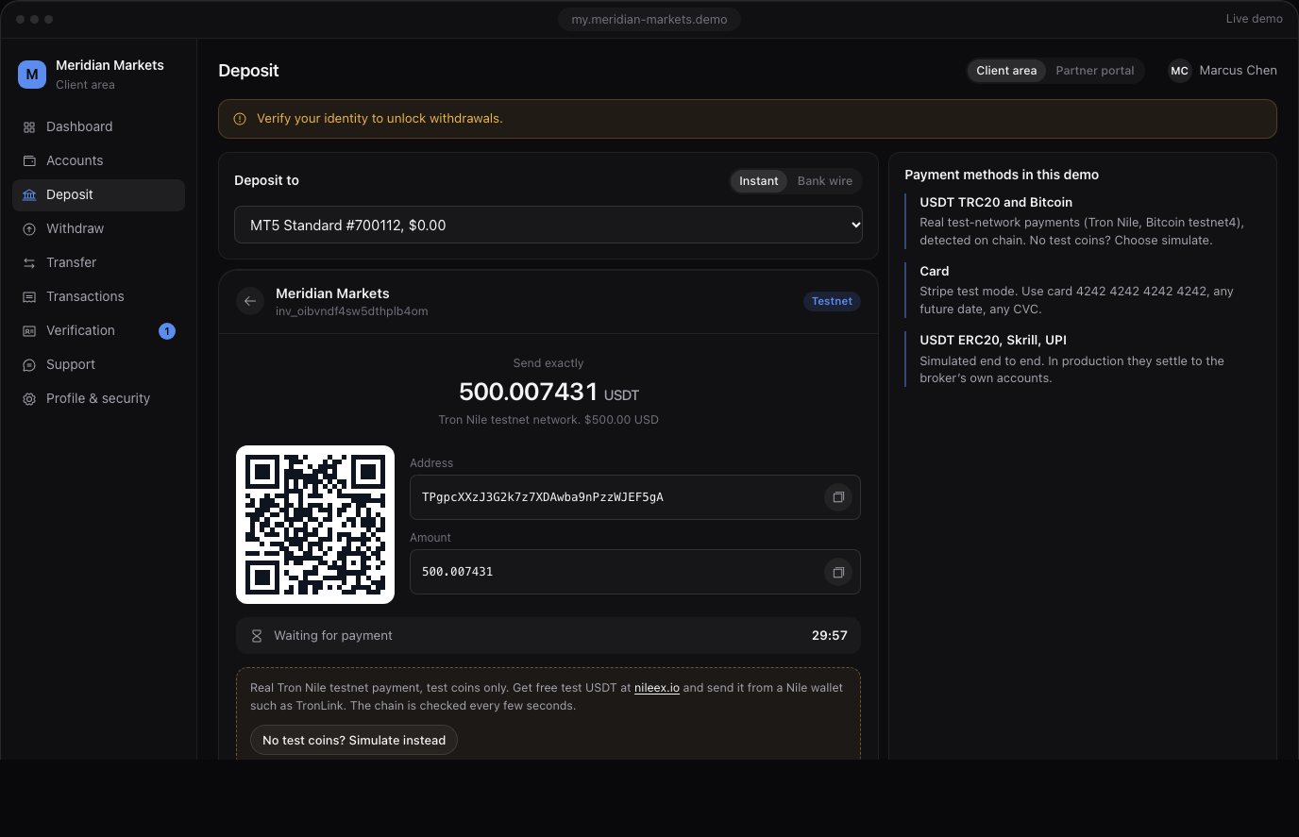Click the Support chat bubble icon
This screenshot has width=1299, height=837.
pyautogui.click(x=29, y=365)
